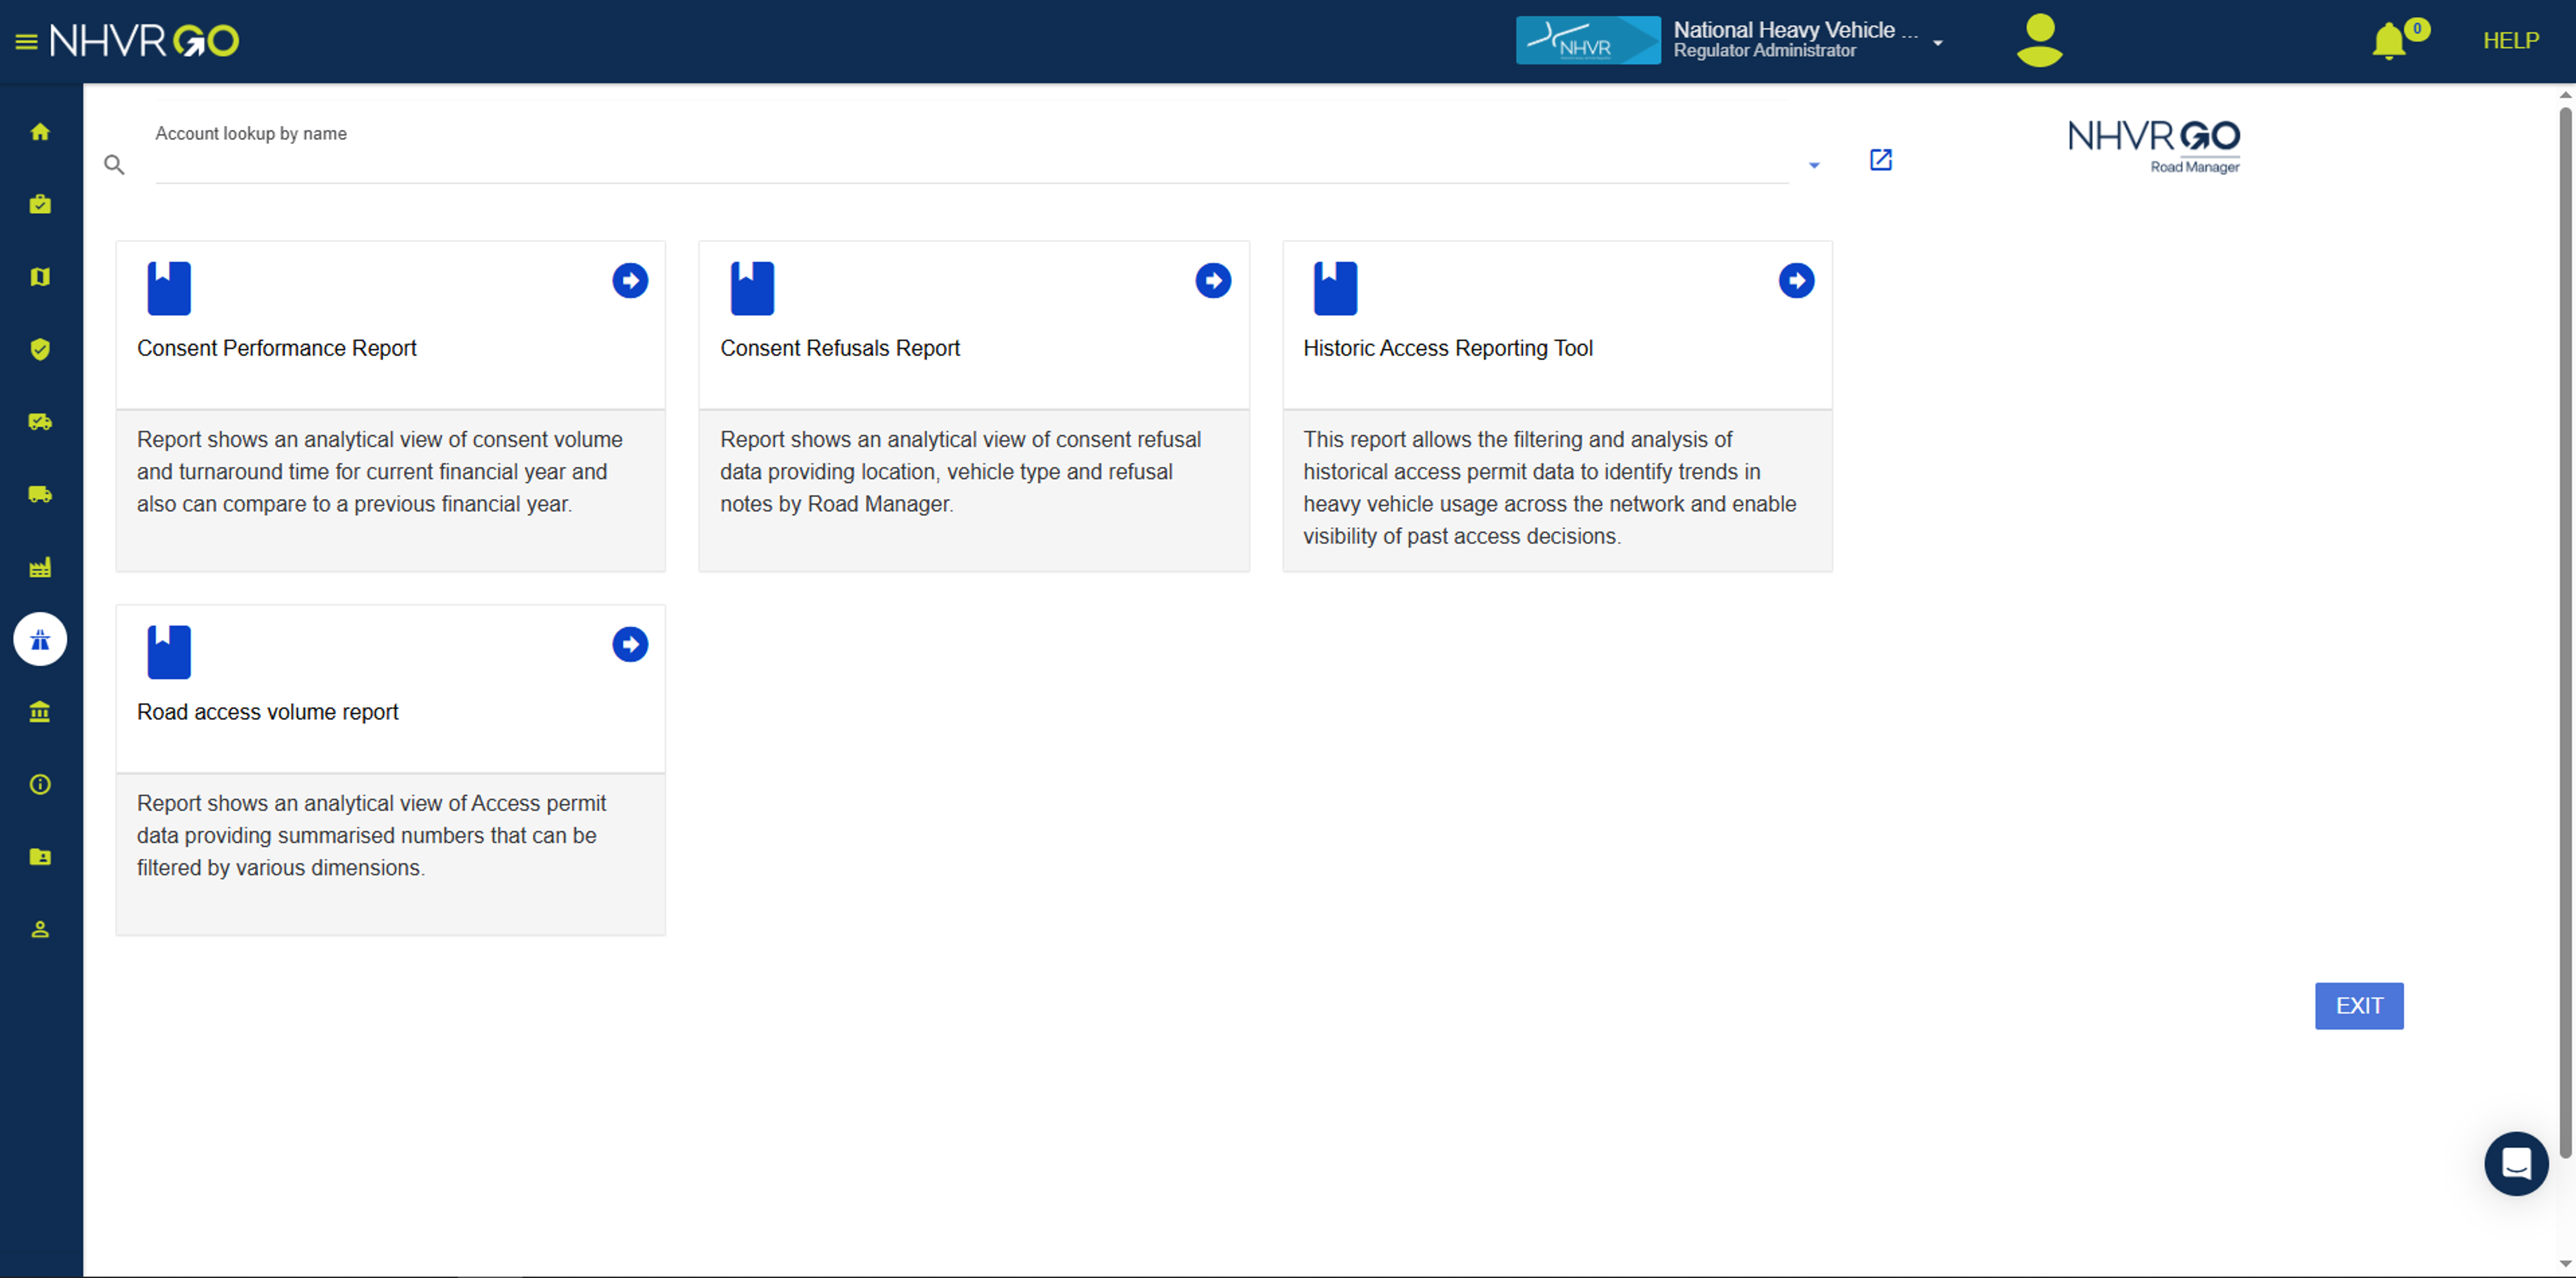Open the user profile avatar
The image size is (2576, 1278).
click(x=2039, y=40)
